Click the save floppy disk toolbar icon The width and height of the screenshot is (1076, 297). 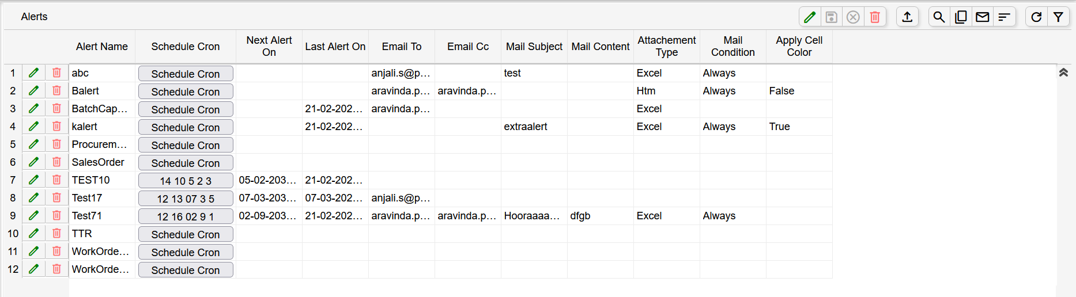pyautogui.click(x=831, y=17)
